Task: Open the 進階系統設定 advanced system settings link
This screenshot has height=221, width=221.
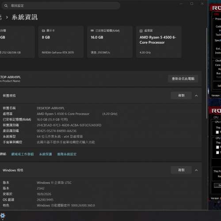Action: pyautogui.click(x=67, y=154)
